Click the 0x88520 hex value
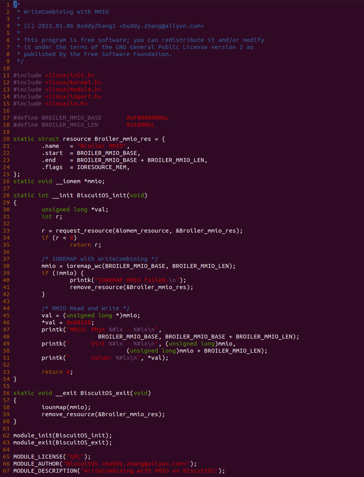Viewport: 364px width, 477px height. (x=80, y=322)
